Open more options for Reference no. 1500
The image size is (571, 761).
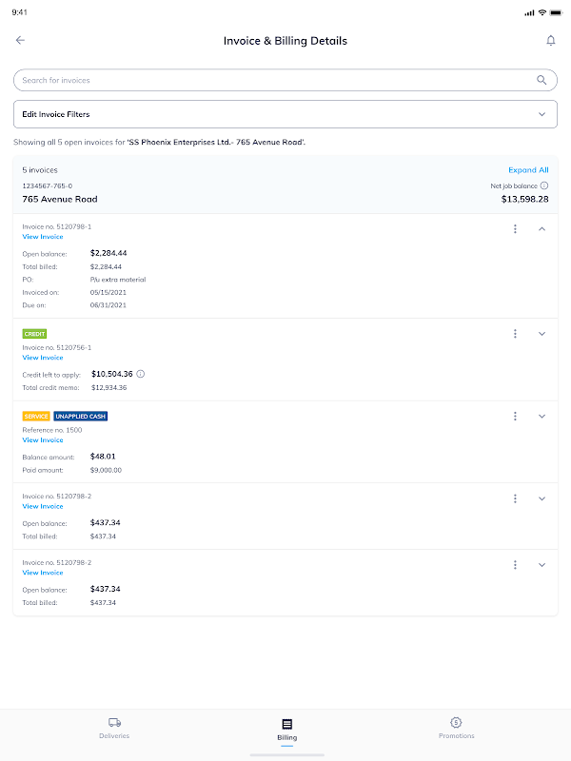515,416
